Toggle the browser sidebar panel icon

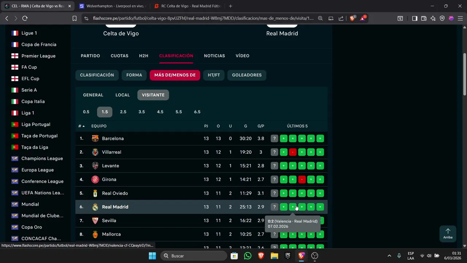(414, 18)
